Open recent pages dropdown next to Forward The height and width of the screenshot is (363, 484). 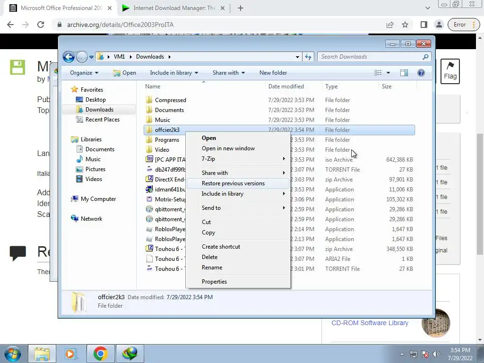(x=91, y=57)
